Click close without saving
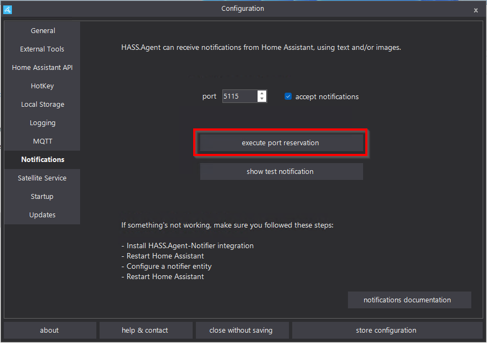487x343 pixels. click(x=242, y=330)
